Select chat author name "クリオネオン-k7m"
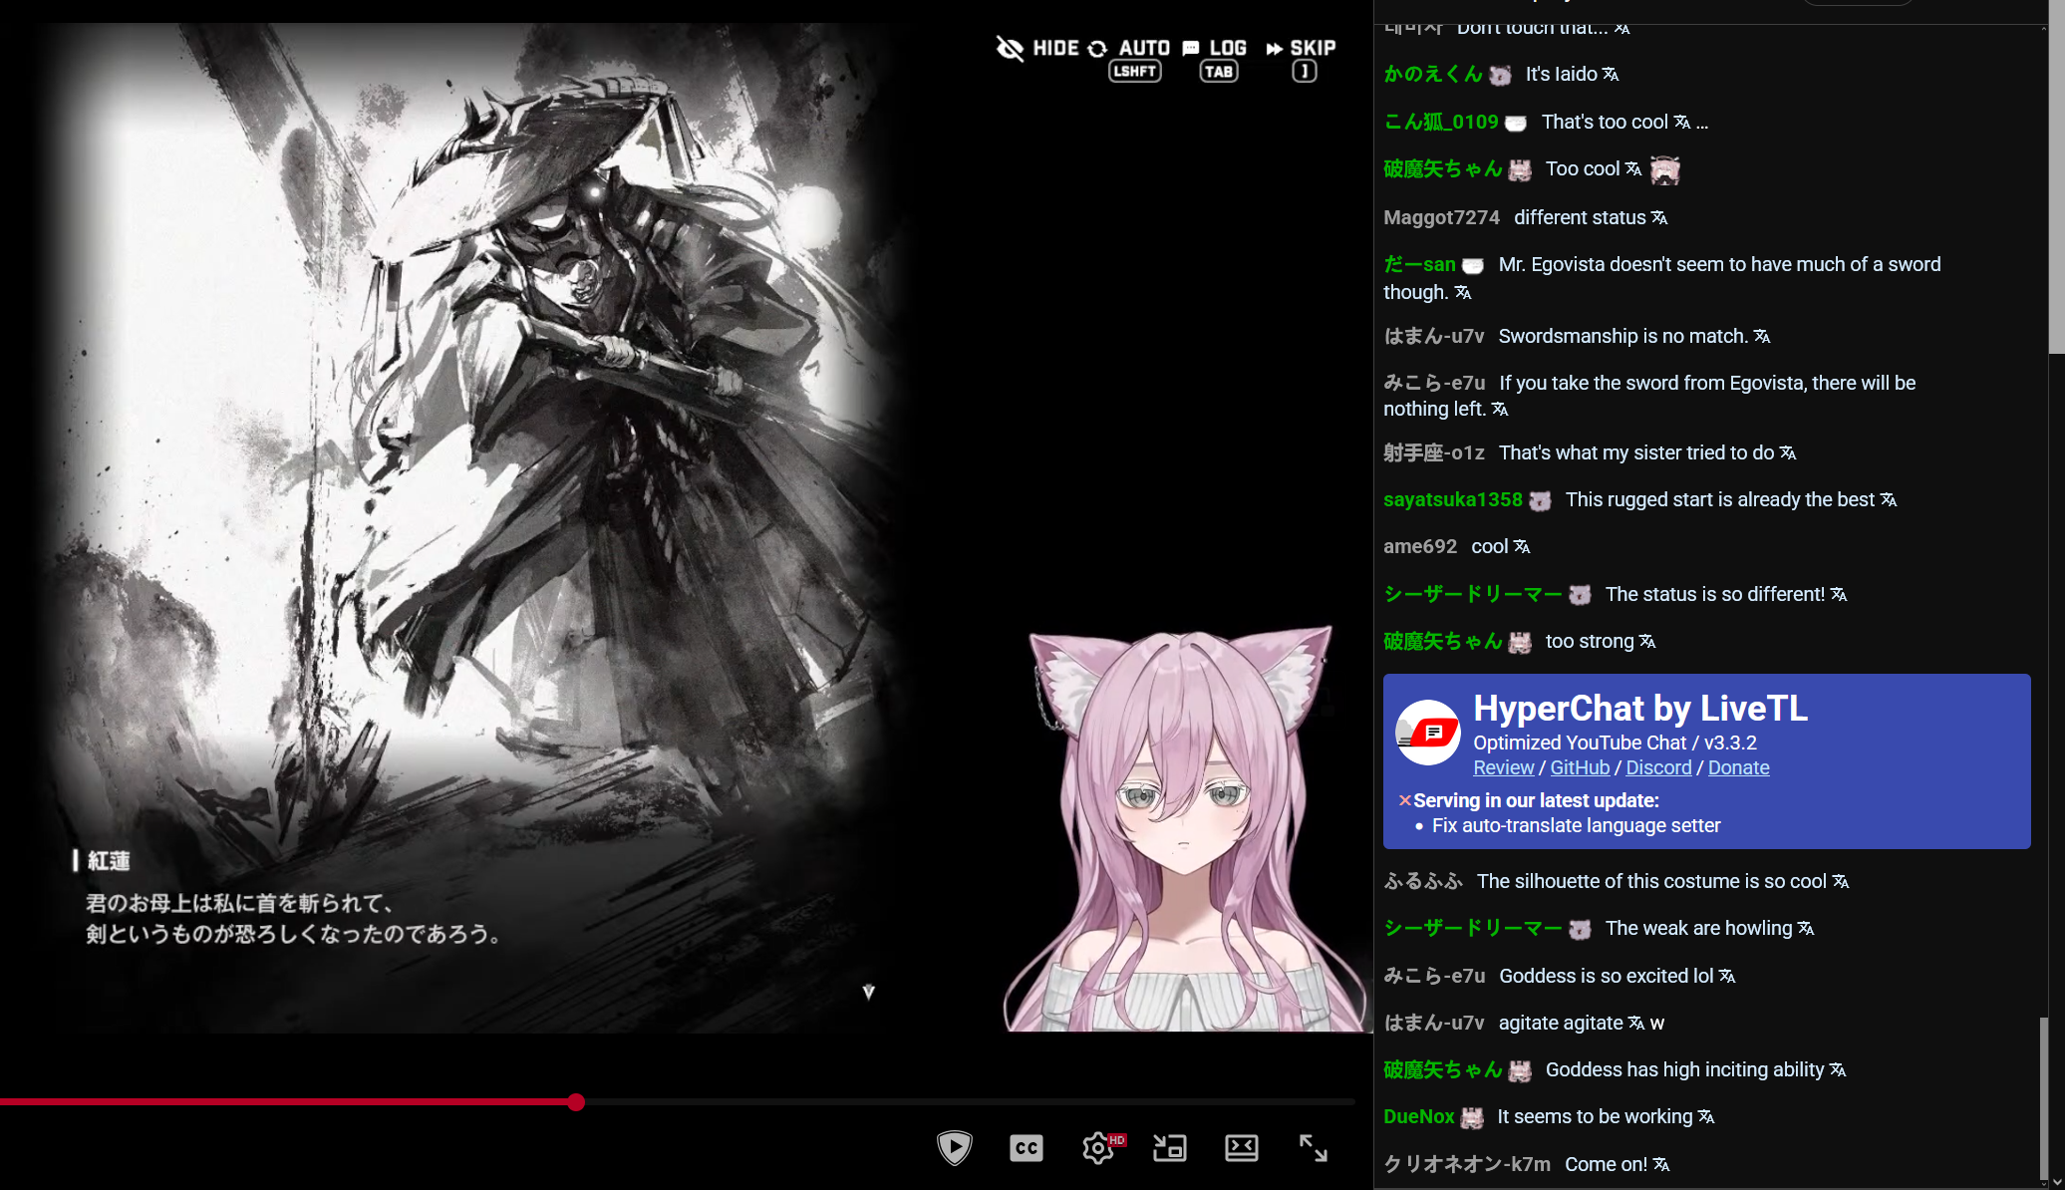 (x=1467, y=1165)
